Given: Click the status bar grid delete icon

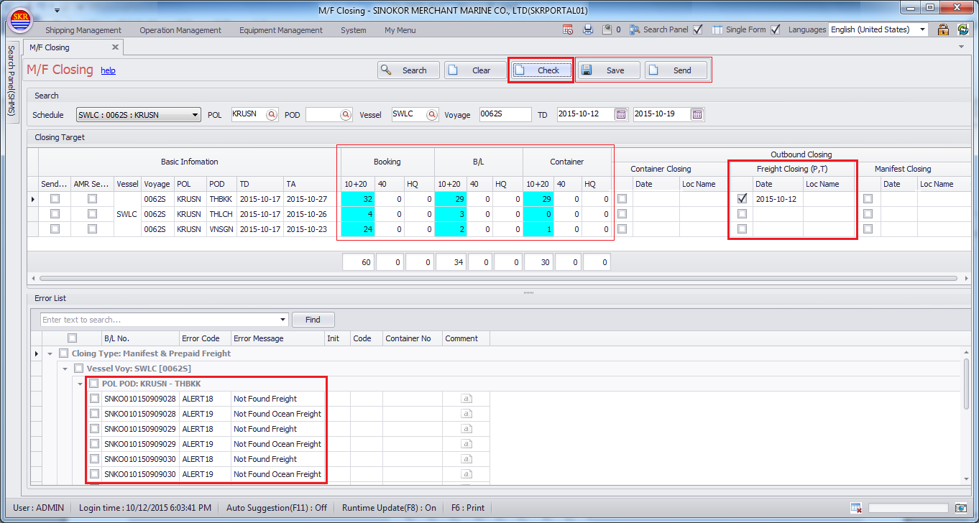Looking at the screenshot, I should point(856,508).
